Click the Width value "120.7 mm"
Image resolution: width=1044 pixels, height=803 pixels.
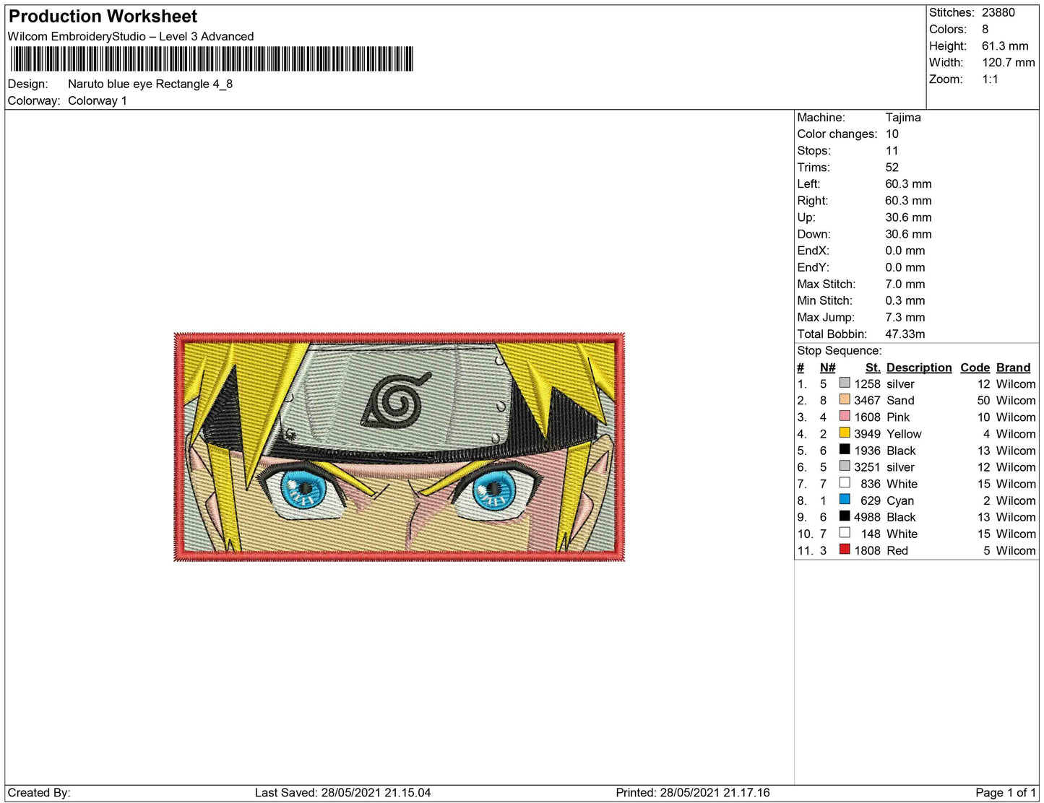point(1009,63)
